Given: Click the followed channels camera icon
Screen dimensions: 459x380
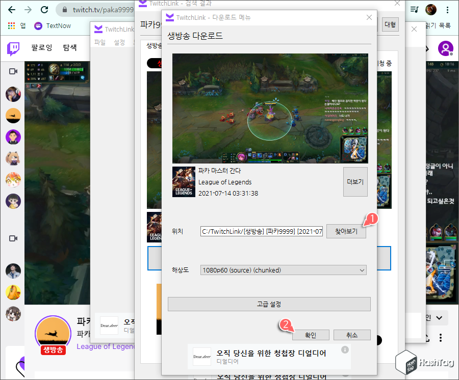Looking at the screenshot, I should click(13, 71).
